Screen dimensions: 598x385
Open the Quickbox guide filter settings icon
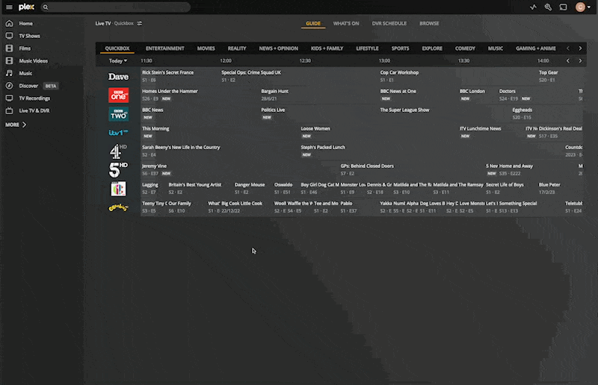pos(140,23)
